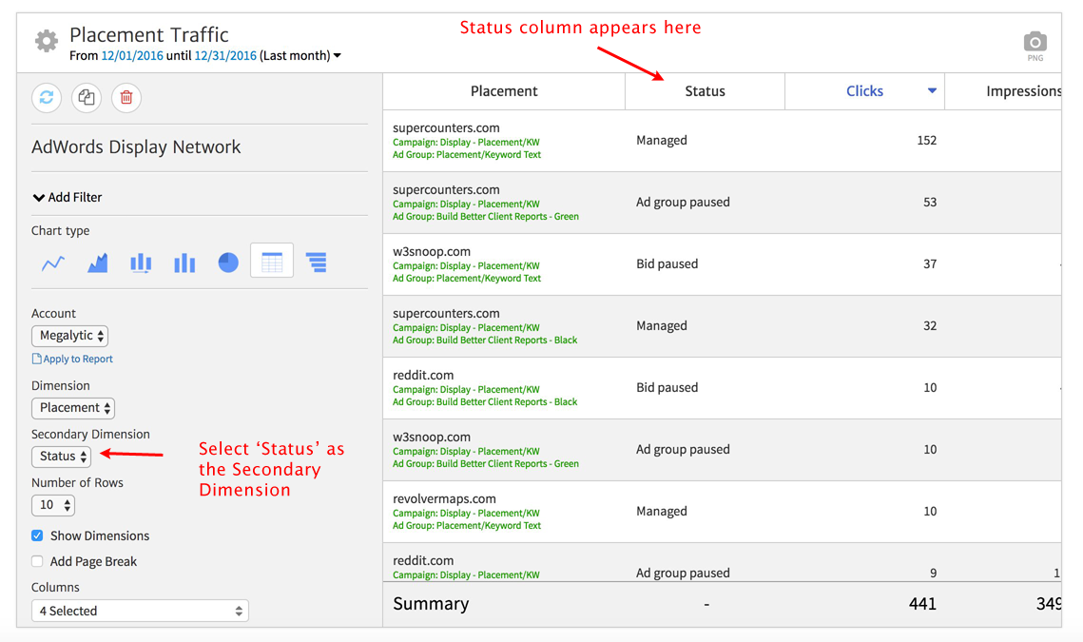The height and width of the screenshot is (642, 1083).
Task: Click the PNG export camera icon
Action: pyautogui.click(x=1035, y=40)
